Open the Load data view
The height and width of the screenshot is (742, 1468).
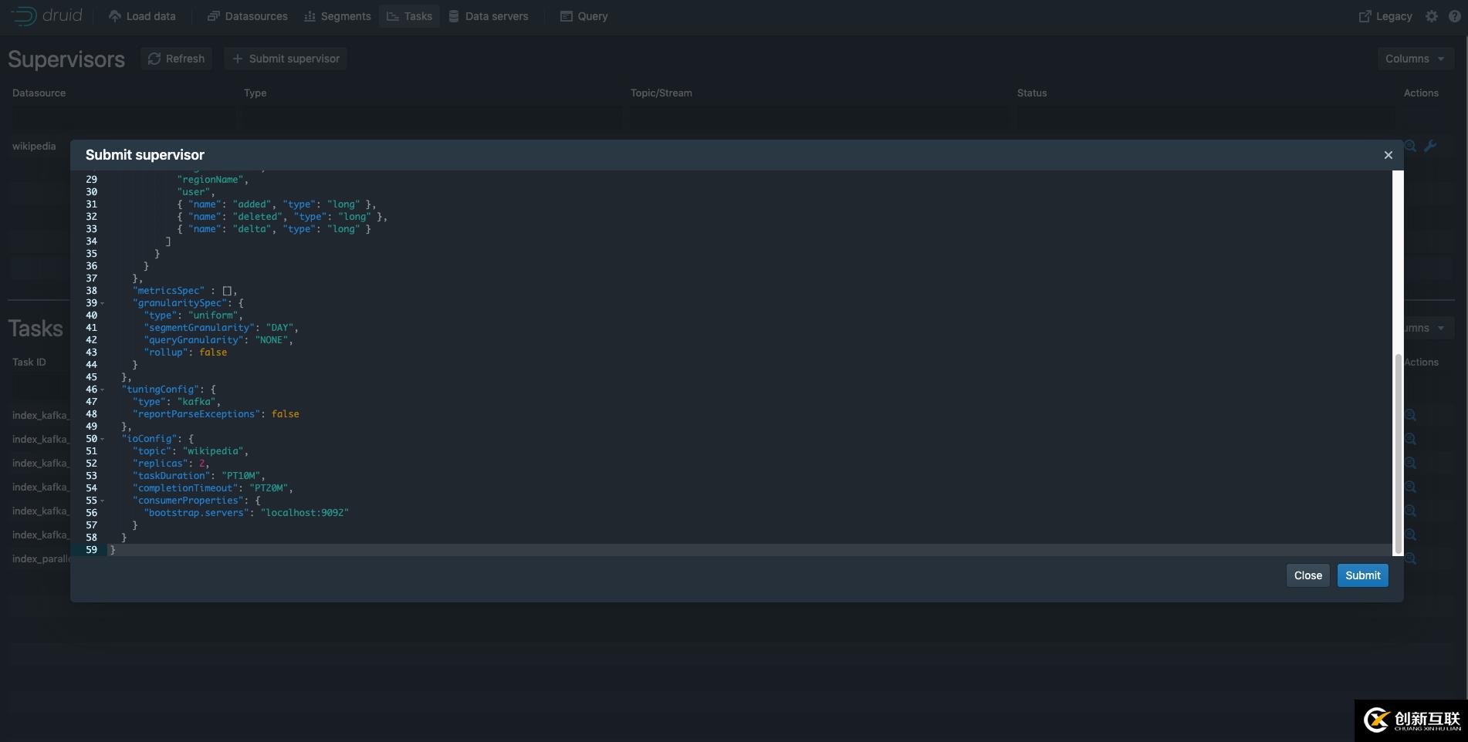pyautogui.click(x=142, y=16)
